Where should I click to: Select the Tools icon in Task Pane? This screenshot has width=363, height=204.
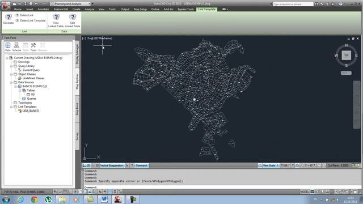click(33, 46)
